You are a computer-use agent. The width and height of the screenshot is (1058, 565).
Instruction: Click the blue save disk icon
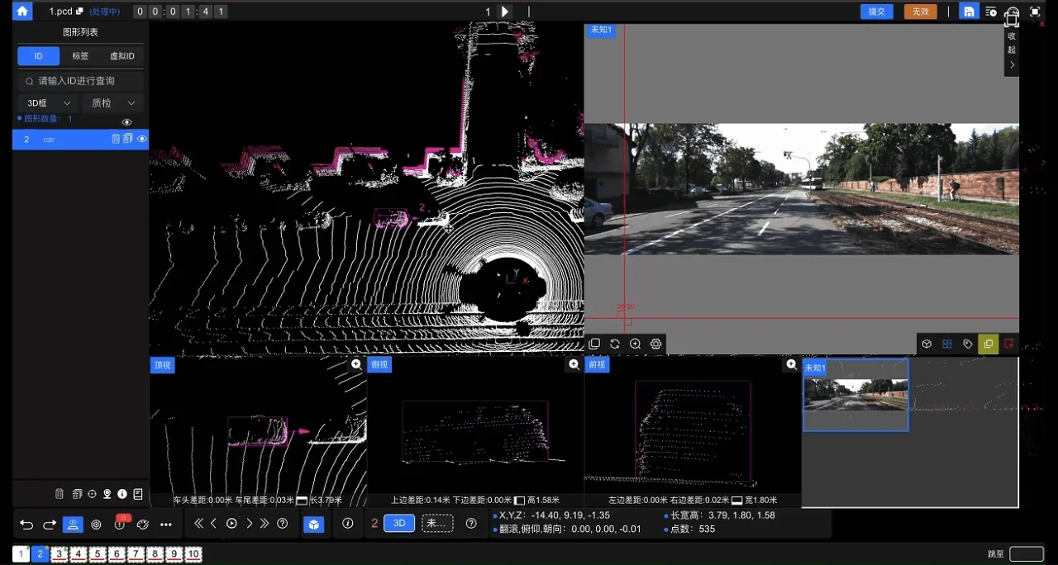[x=968, y=12]
